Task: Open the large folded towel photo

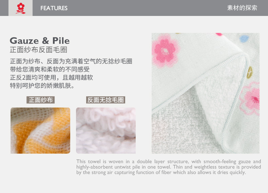Action: click(206, 93)
